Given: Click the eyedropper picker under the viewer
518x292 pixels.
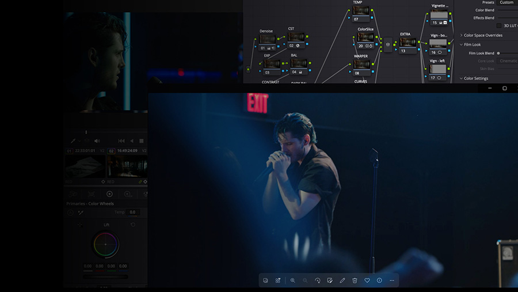Looking at the screenshot, I should (x=73, y=141).
